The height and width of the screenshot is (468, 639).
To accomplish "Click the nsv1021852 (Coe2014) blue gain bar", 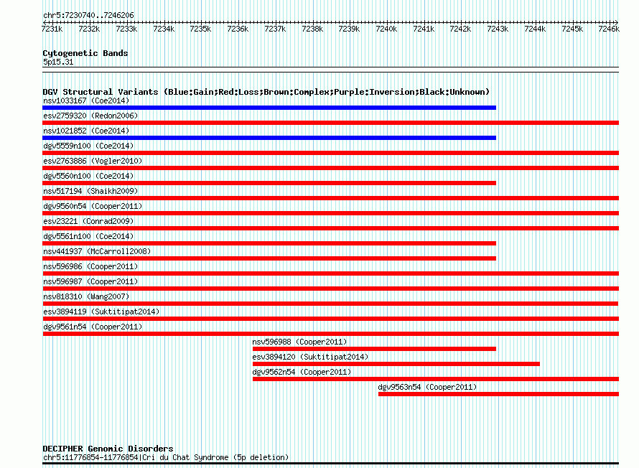I will coord(269,138).
